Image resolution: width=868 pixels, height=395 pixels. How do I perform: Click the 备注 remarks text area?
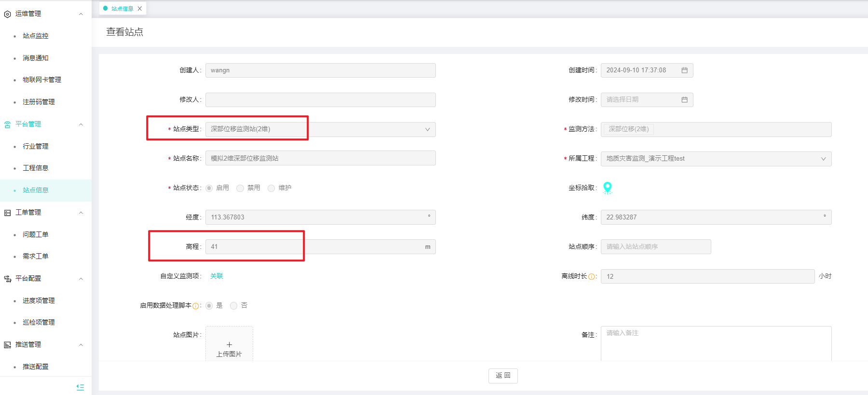(716, 343)
